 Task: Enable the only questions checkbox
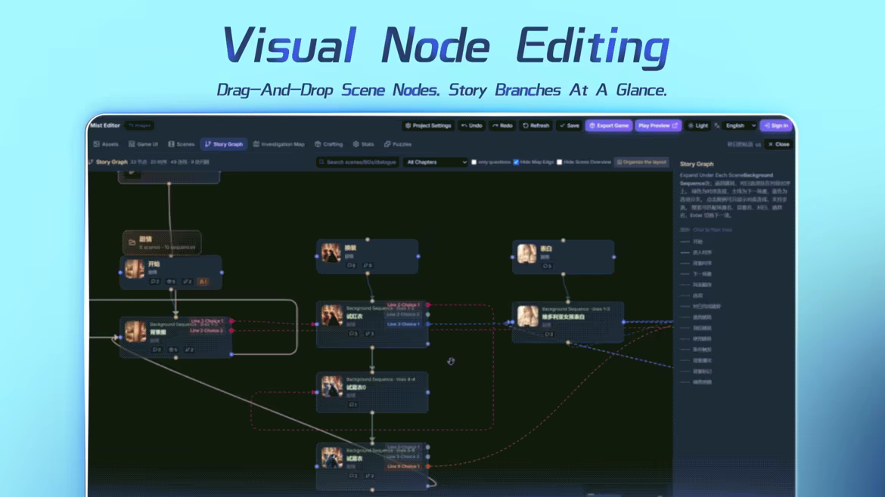(474, 162)
